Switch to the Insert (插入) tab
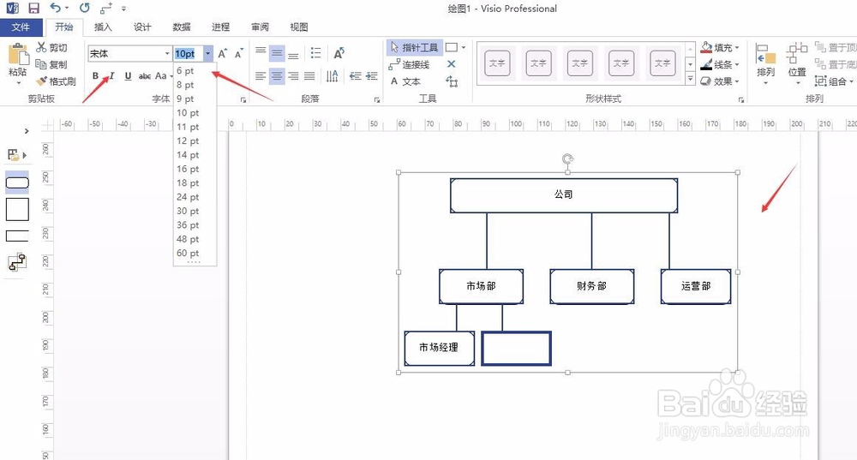Screen dimensions: 857x460 tap(103, 27)
